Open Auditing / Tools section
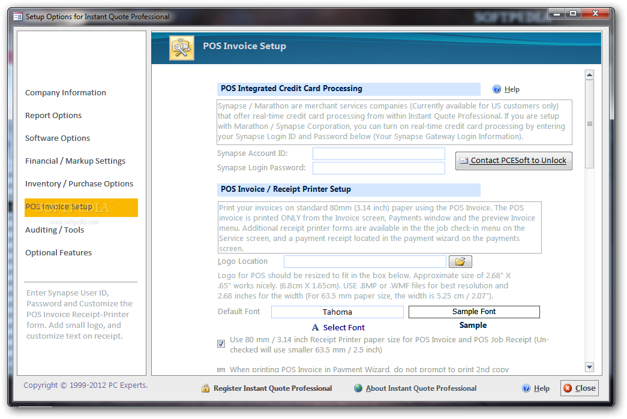The height and width of the screenshot is (419, 627). pyautogui.click(x=55, y=230)
